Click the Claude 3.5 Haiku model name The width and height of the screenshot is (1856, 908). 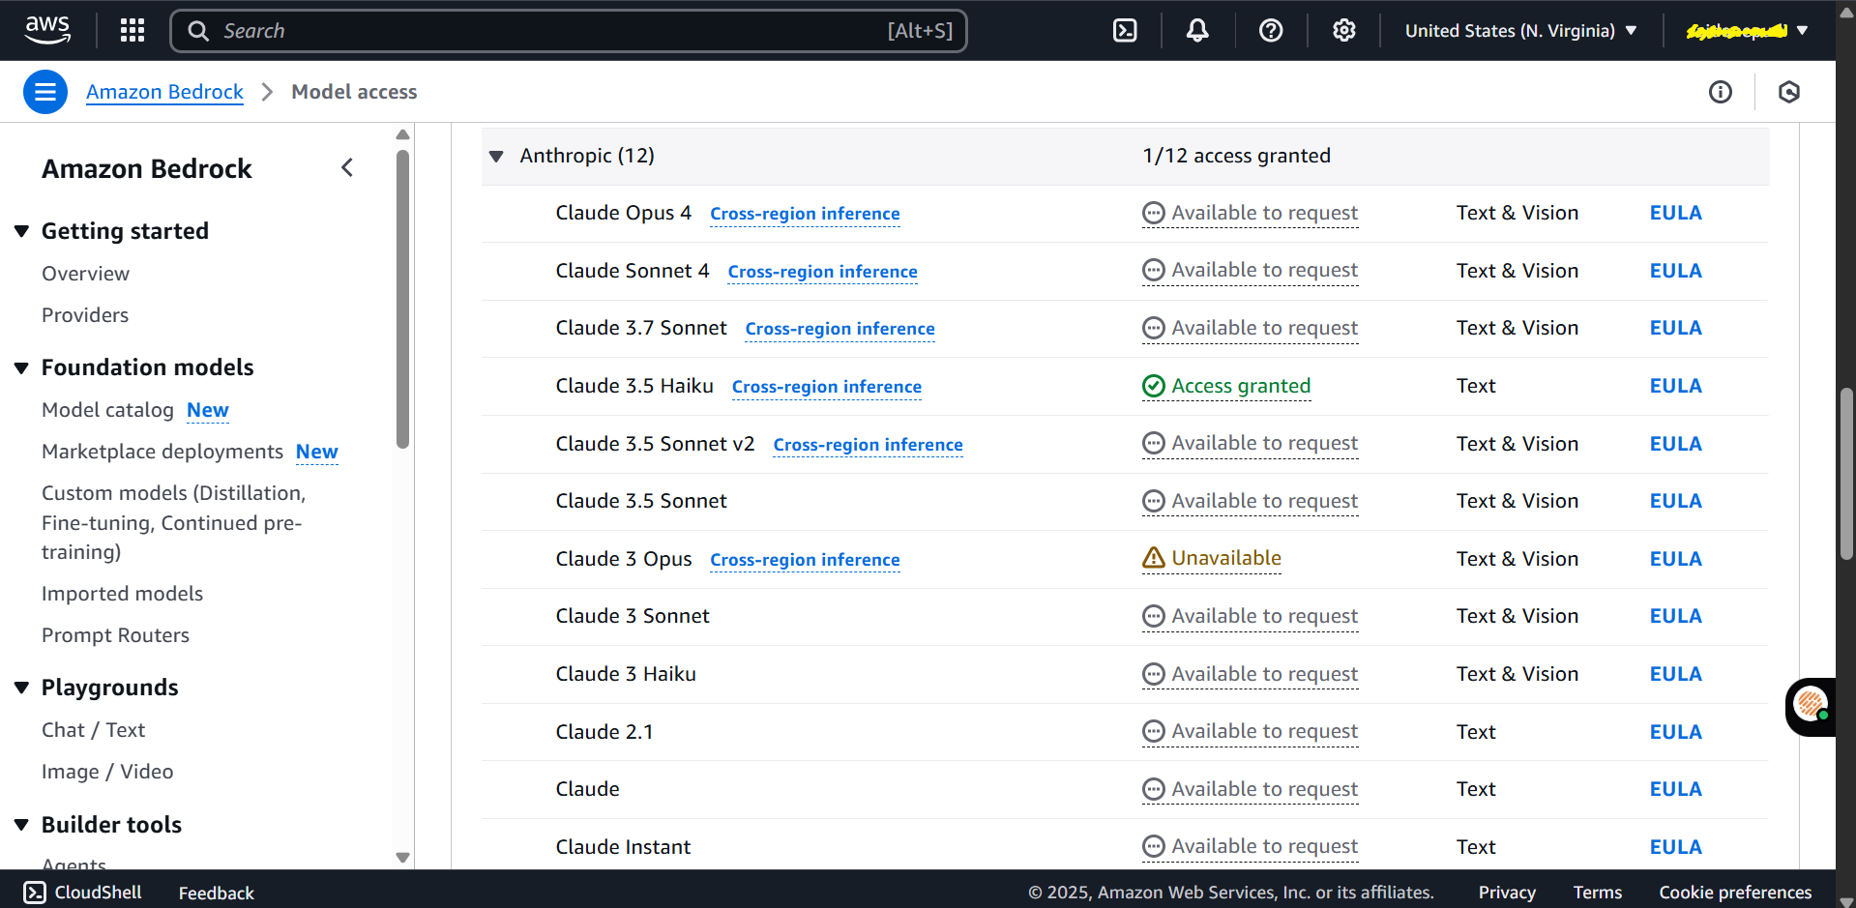pyautogui.click(x=634, y=386)
